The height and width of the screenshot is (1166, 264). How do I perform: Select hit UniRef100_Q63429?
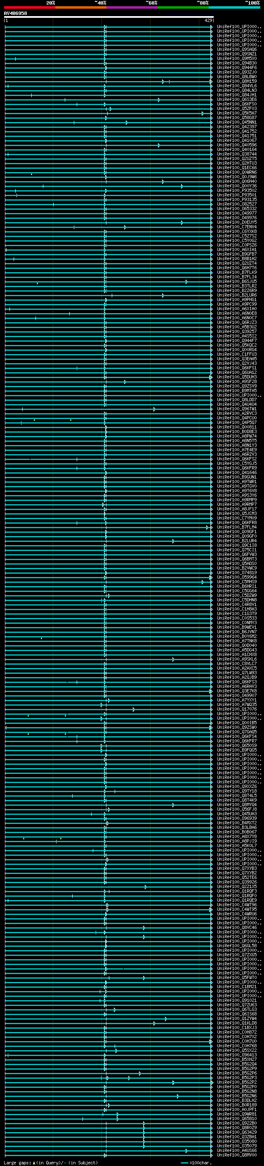236,1132
